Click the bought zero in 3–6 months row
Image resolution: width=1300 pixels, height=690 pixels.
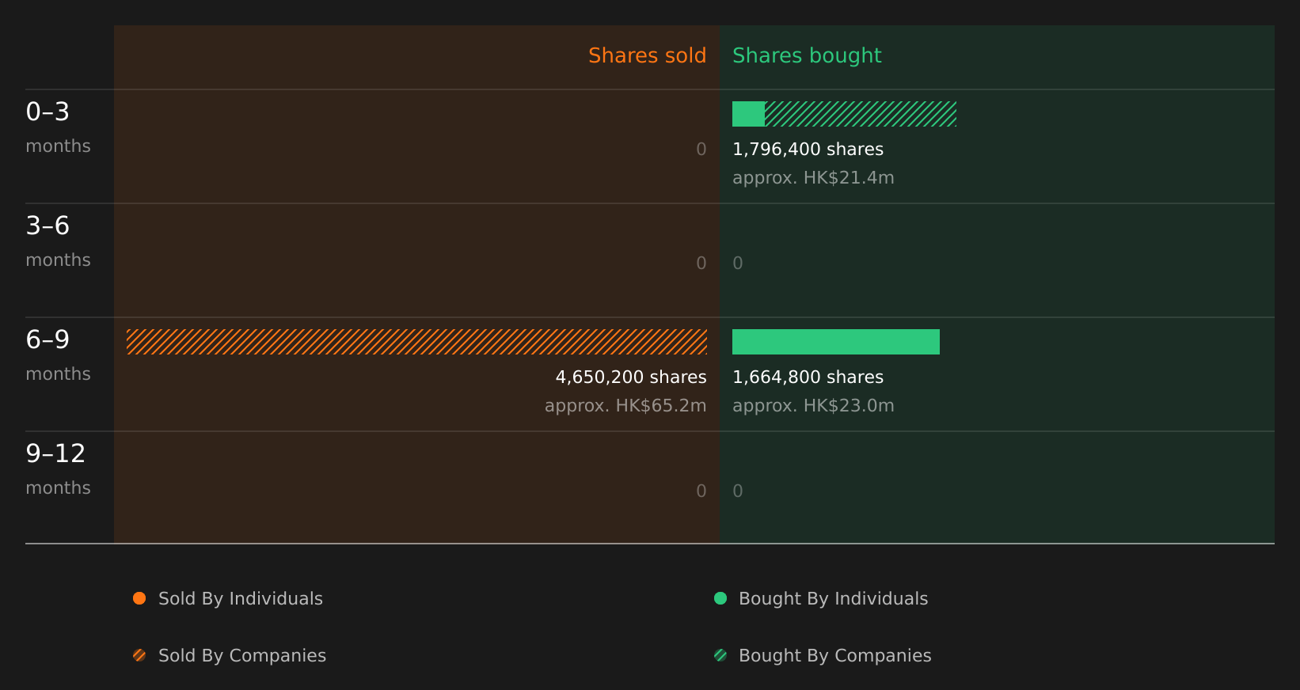[x=738, y=263]
